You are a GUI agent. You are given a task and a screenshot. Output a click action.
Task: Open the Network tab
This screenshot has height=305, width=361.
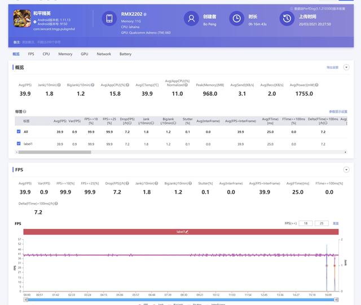104,54
